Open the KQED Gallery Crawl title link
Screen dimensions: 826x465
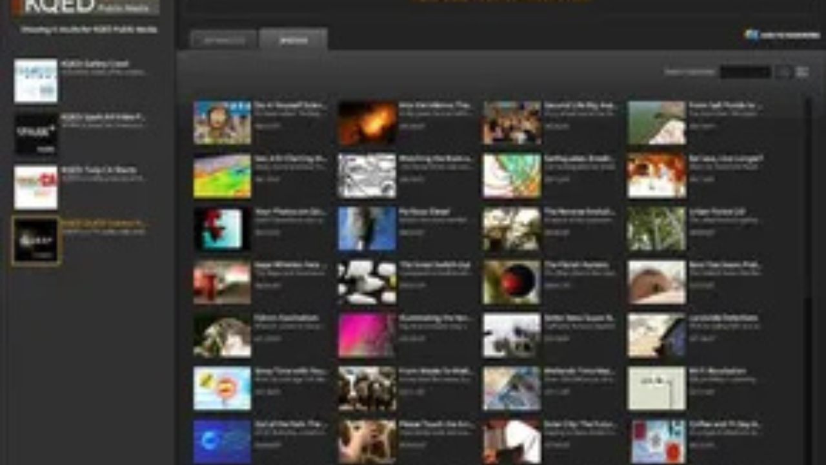[94, 64]
